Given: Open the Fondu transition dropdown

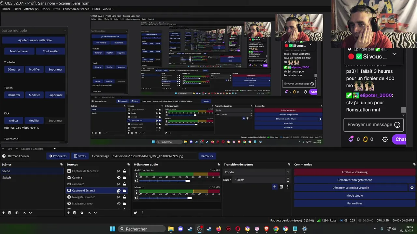Looking at the screenshot, I should tap(257, 172).
